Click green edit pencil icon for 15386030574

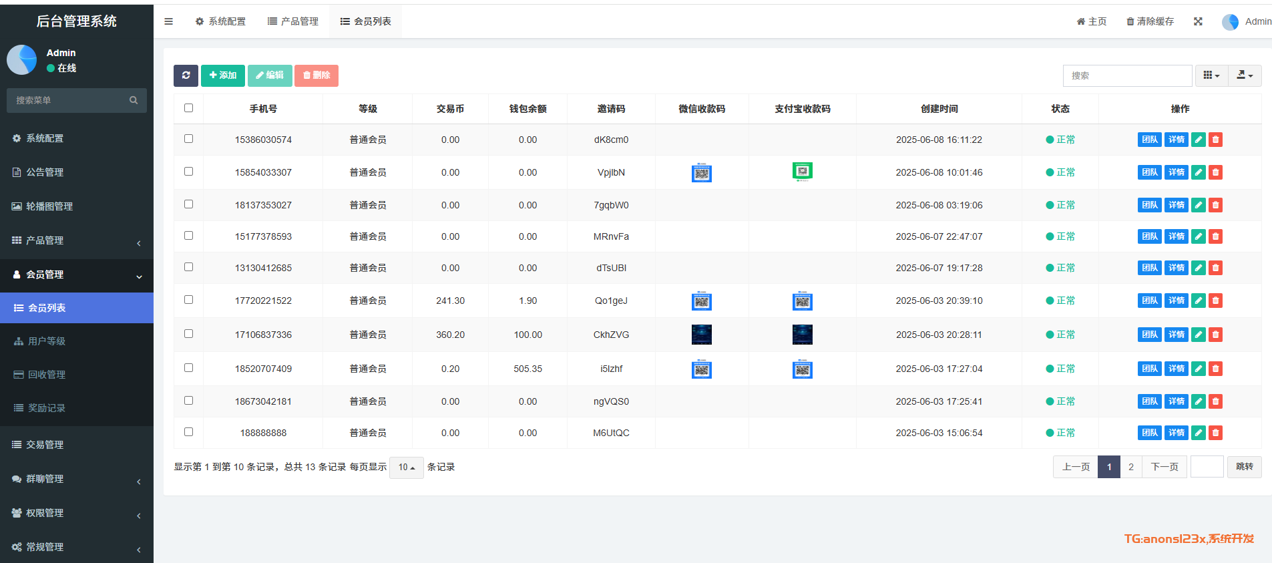[1199, 140]
